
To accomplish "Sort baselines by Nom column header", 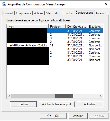I will (27, 27).
